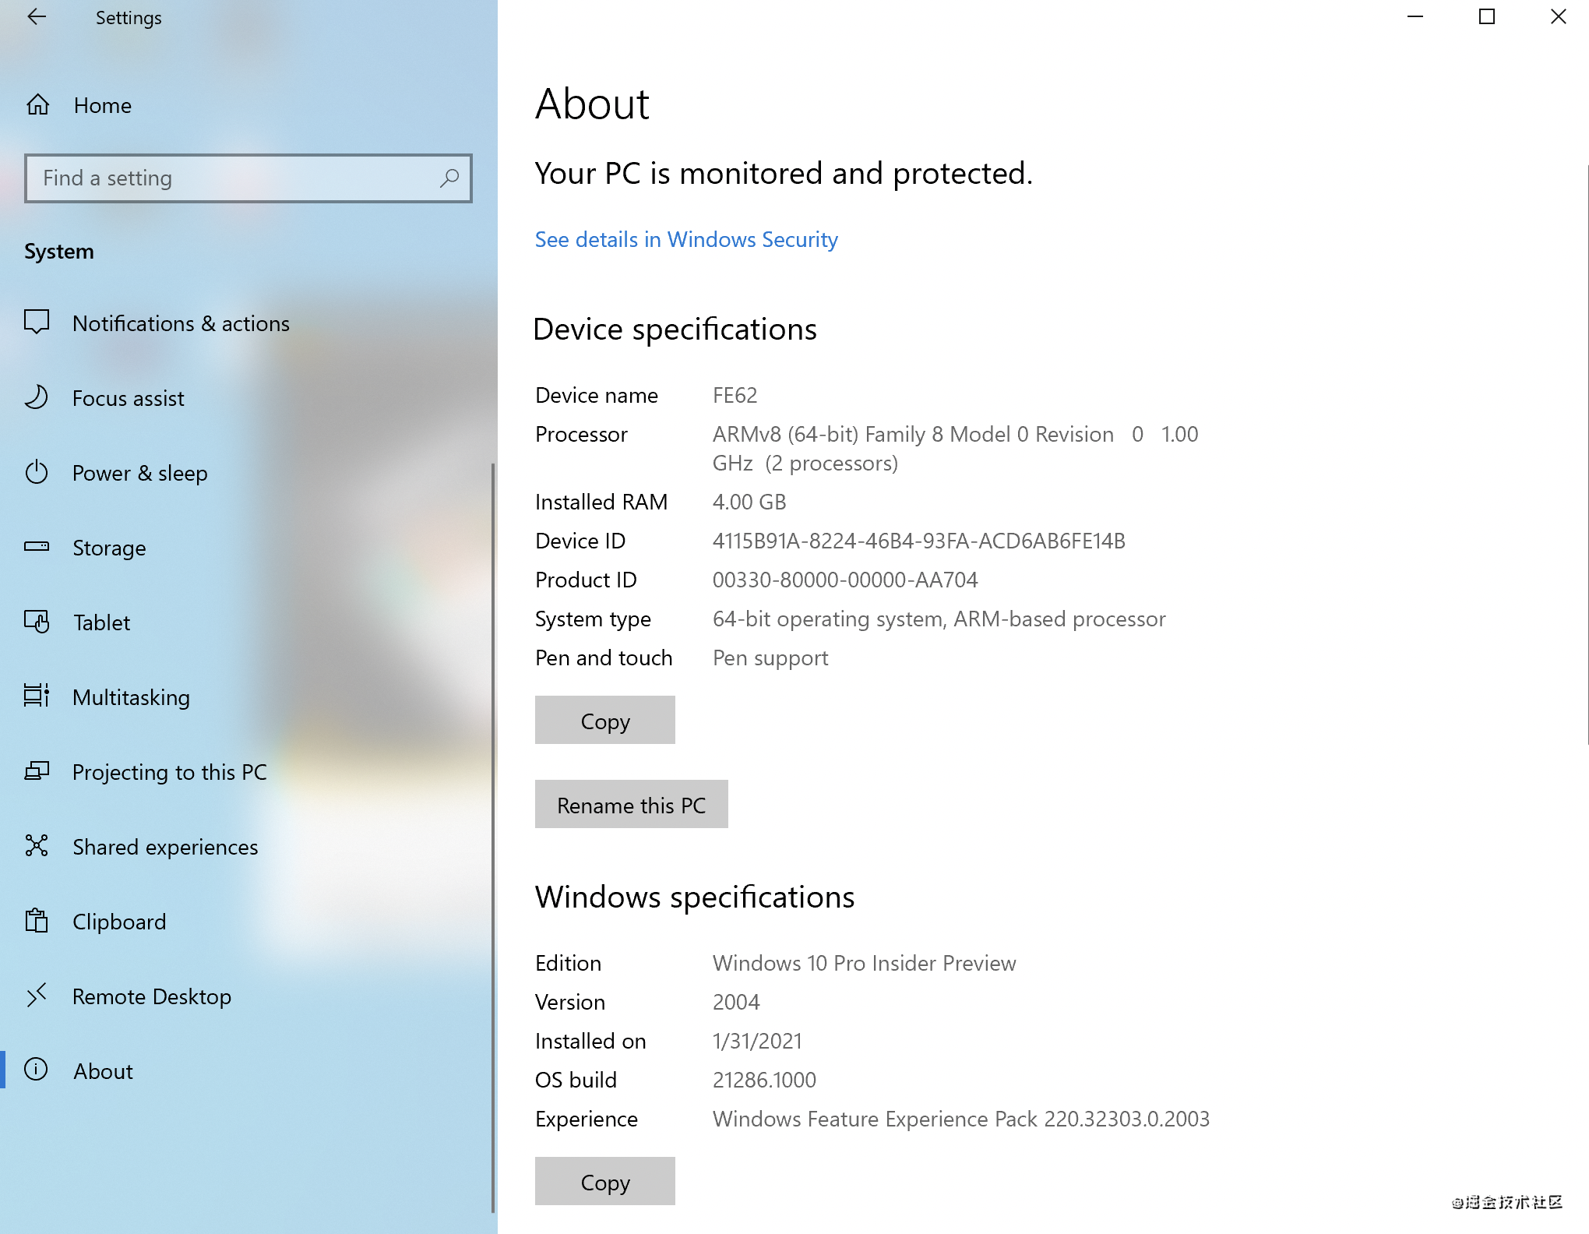Screen dimensions: 1589x1234
Task: Navigate to Storage settings
Action: pos(110,547)
